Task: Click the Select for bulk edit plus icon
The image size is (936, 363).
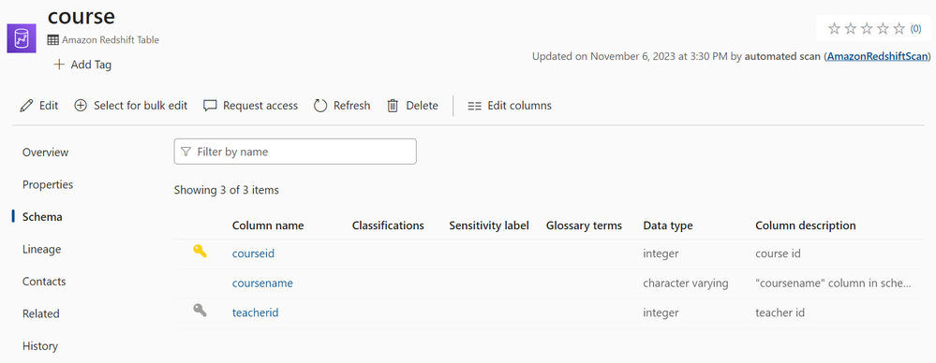Action: click(81, 106)
